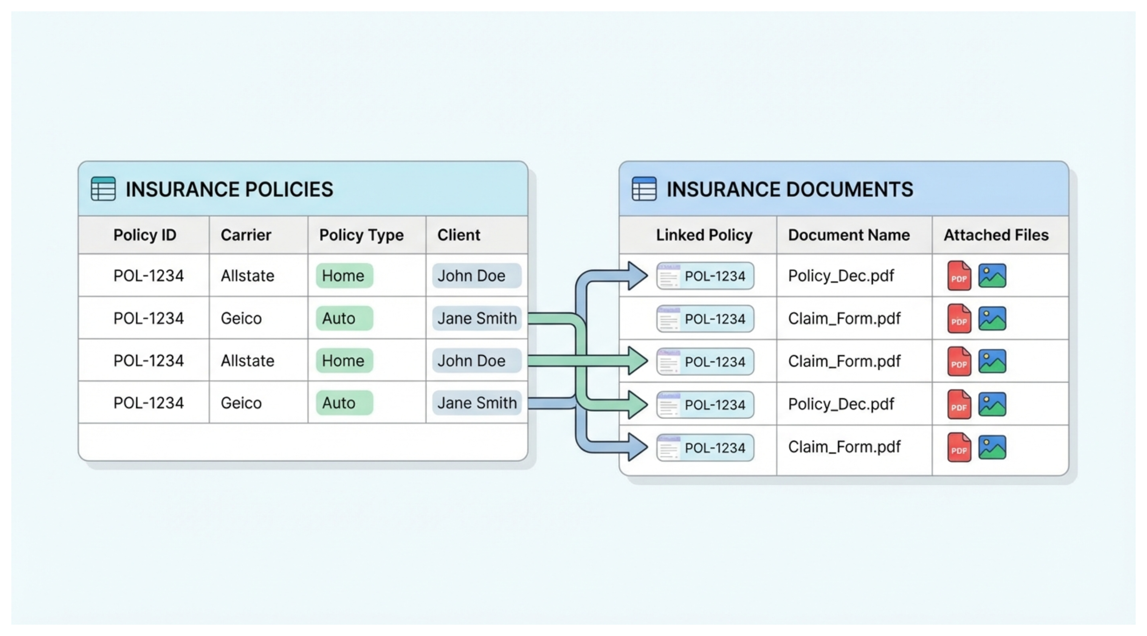Click the table icon beside INSURANCE POLICIES
1147x636 pixels.
coord(103,188)
